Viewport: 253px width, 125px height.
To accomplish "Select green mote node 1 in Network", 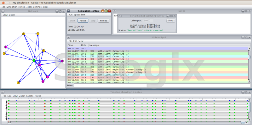I will [34, 61].
